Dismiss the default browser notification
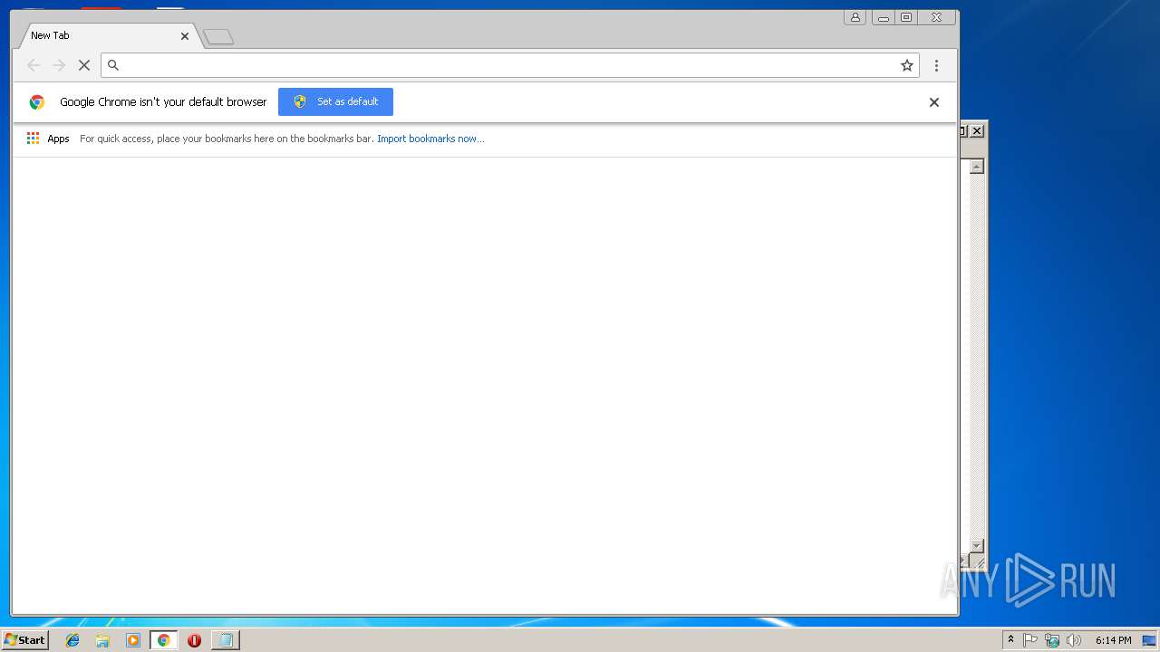Image resolution: width=1160 pixels, height=652 pixels. tap(934, 102)
